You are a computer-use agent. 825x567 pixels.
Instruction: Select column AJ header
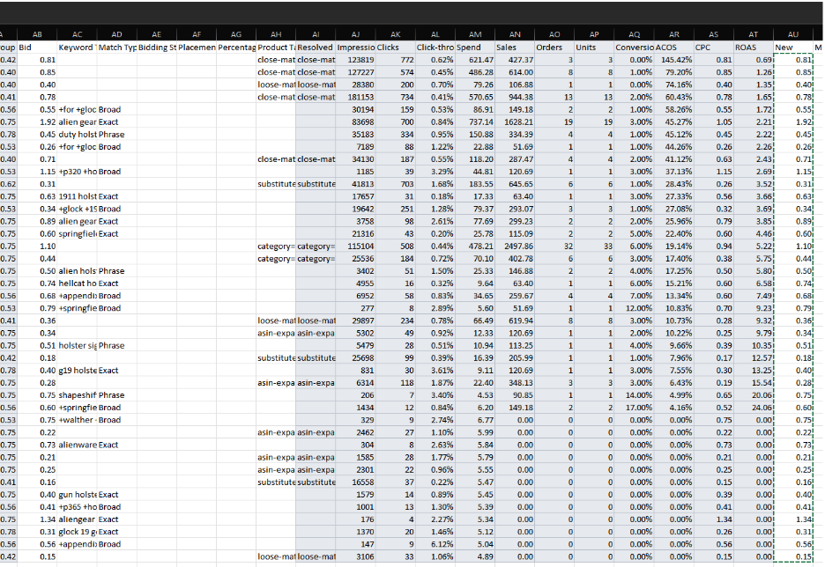[x=356, y=34]
